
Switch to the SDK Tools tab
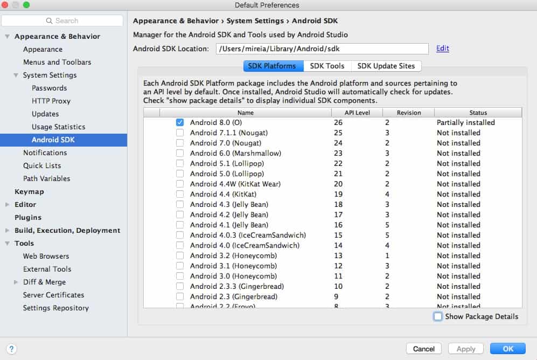point(327,66)
